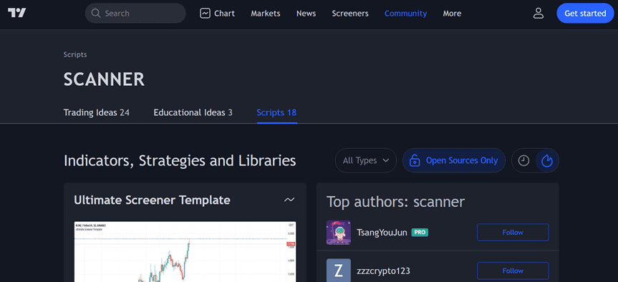Sort scripts by popular flame icon
The width and height of the screenshot is (618, 282).
547,161
